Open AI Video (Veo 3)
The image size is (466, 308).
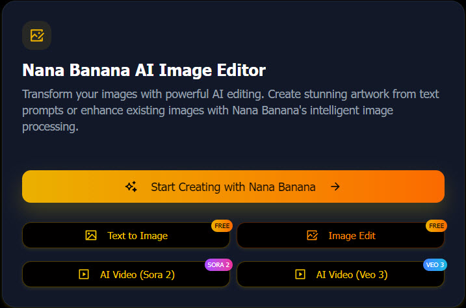click(341, 274)
